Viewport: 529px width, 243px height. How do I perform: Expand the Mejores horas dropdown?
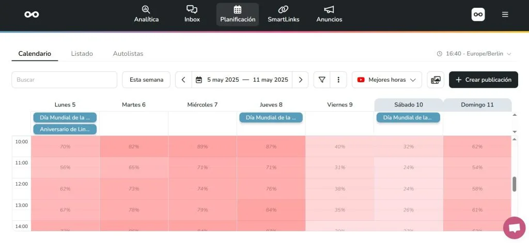tap(386, 80)
